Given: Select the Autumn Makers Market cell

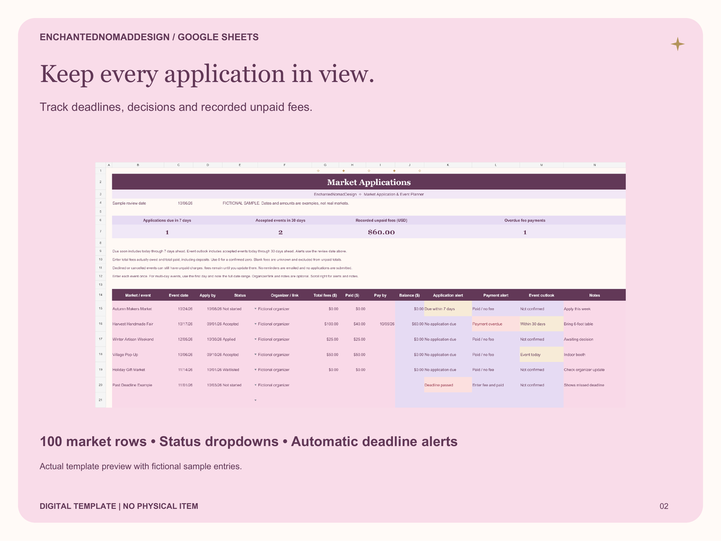Looking at the screenshot, I should tap(138, 309).
